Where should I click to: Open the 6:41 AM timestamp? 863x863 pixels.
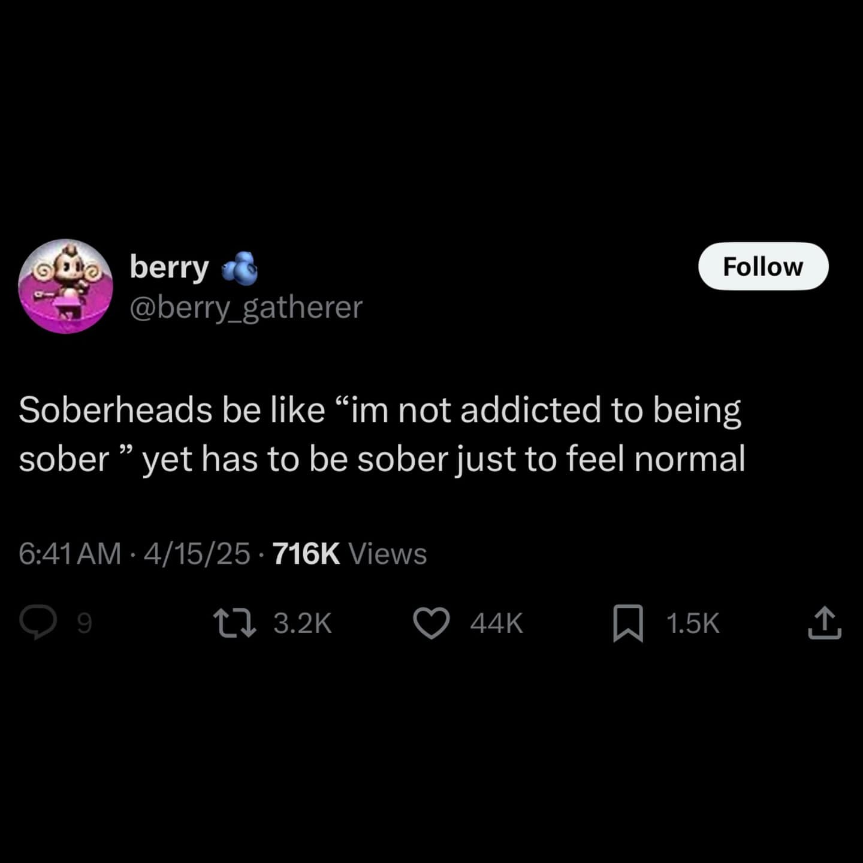click(70, 553)
